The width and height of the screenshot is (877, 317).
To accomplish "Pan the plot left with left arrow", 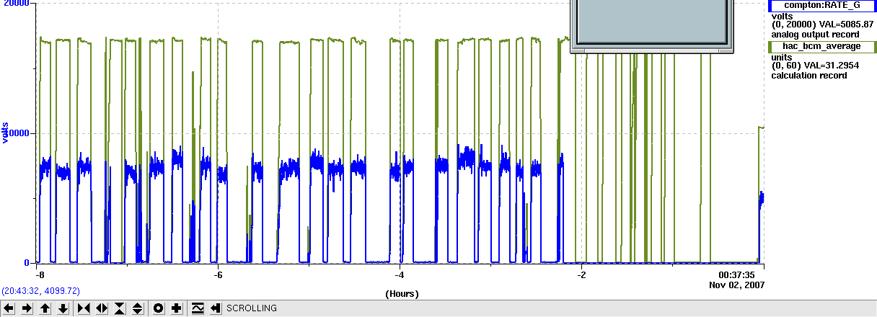I will pos(9,308).
